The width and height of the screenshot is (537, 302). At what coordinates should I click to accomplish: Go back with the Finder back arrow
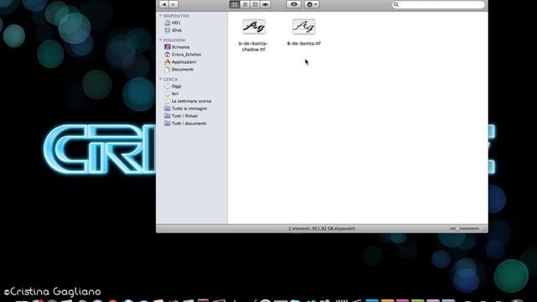164,4
